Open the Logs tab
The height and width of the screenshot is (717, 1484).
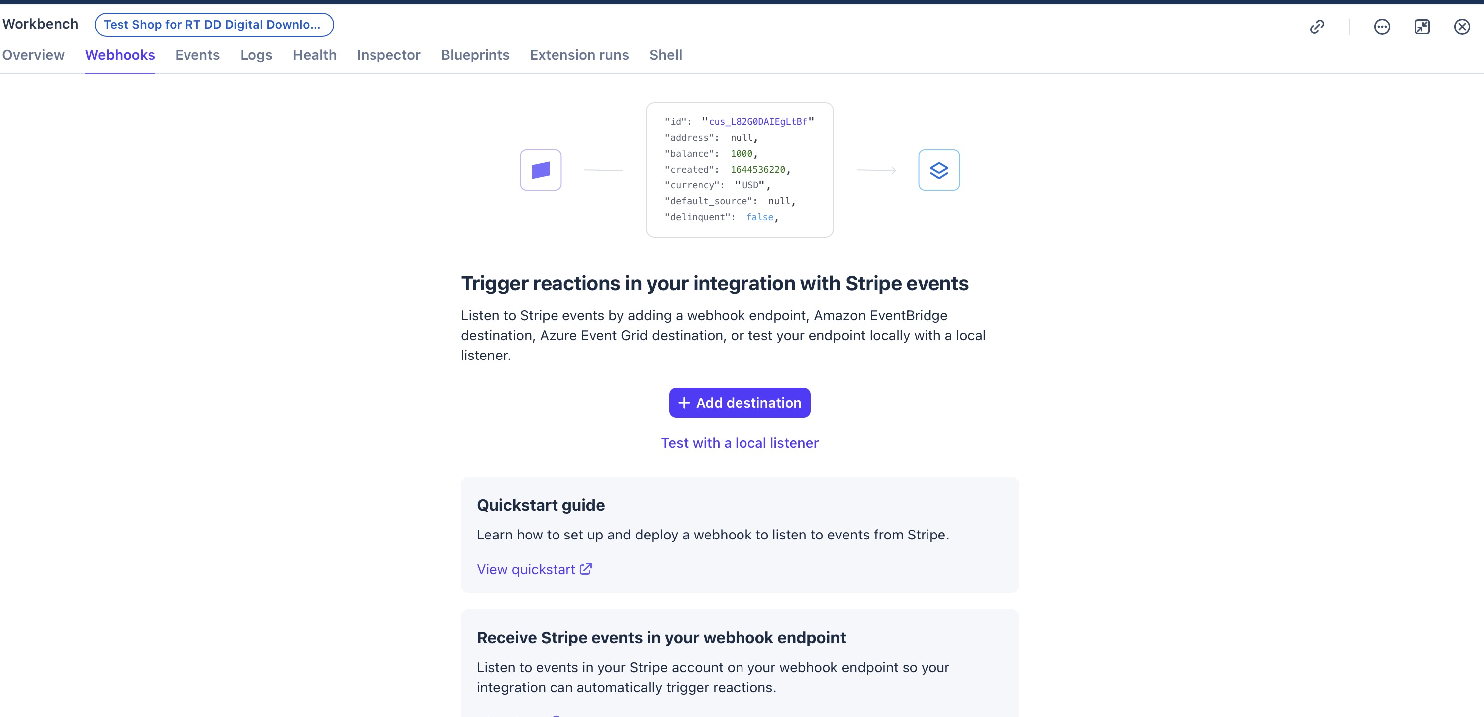pos(256,55)
